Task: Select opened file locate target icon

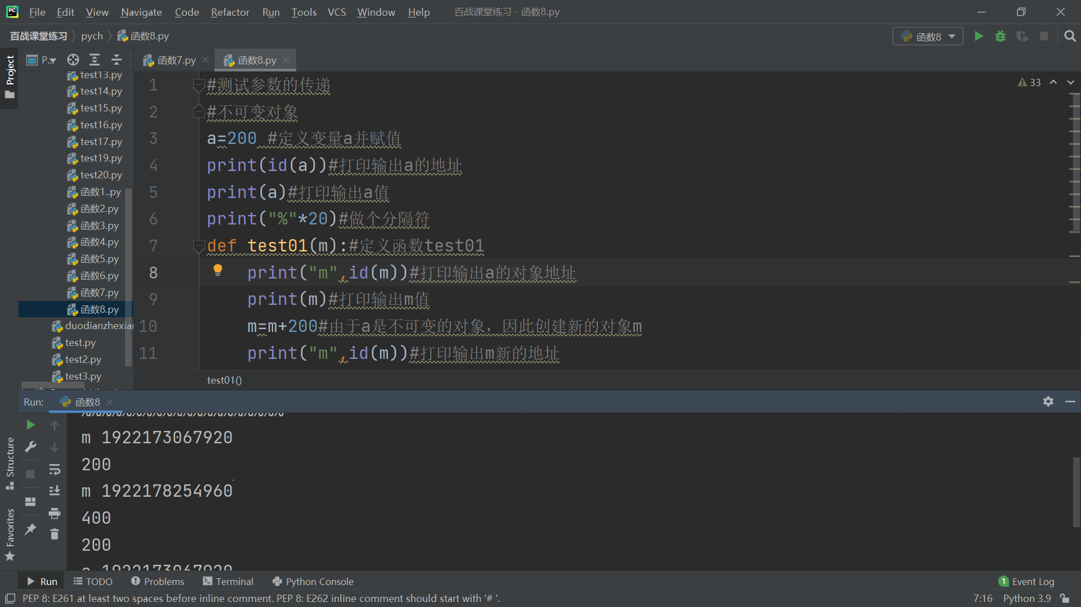Action: click(x=73, y=60)
